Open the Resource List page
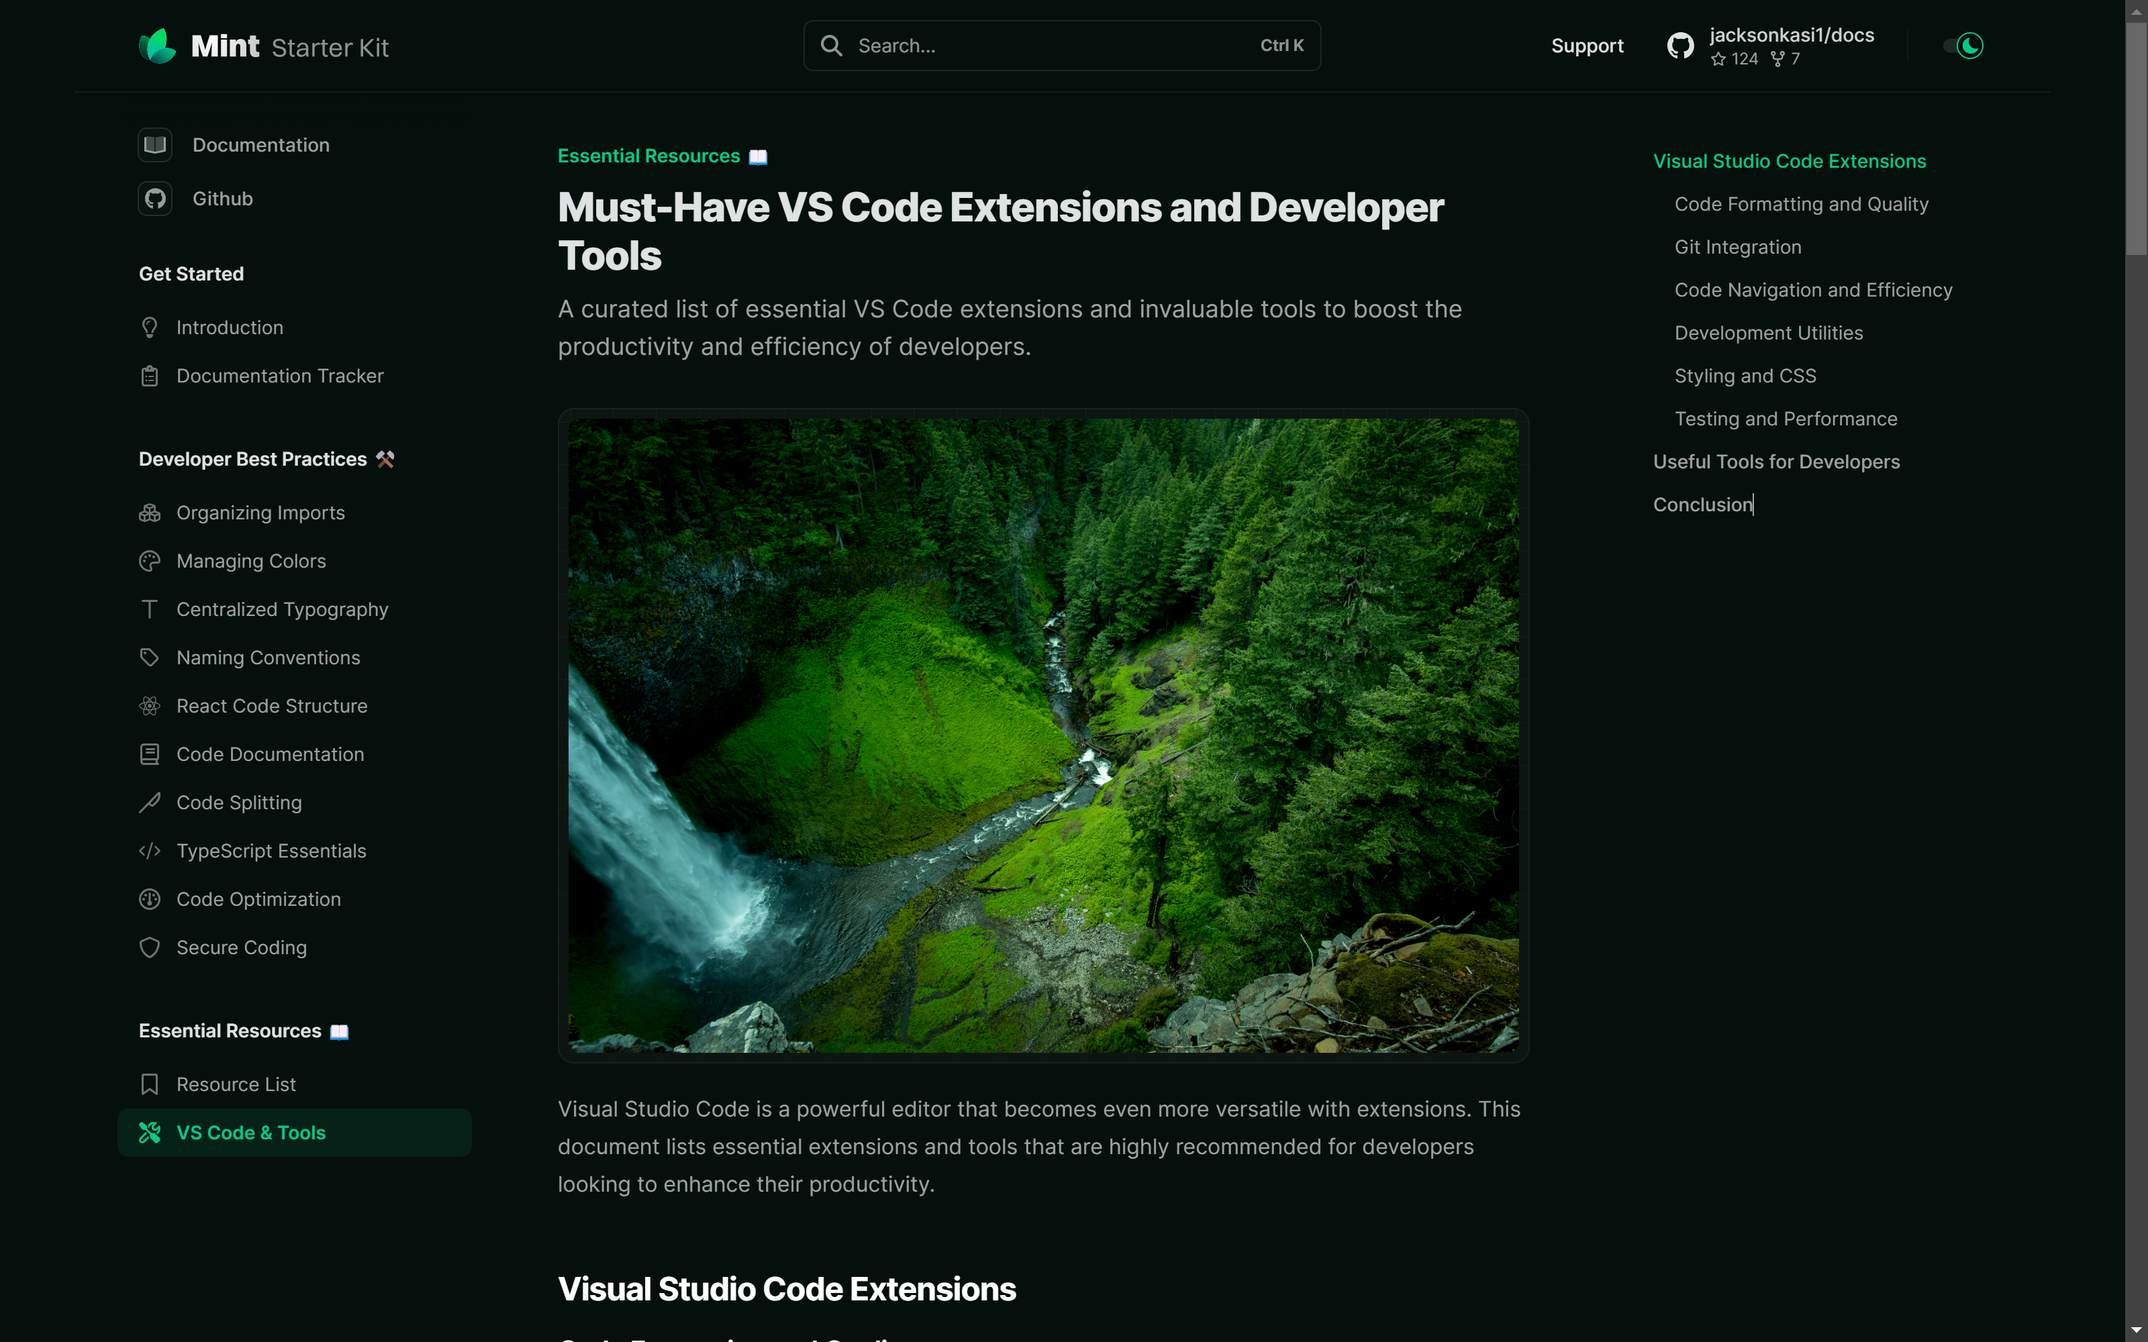2148x1342 pixels. 236,1084
